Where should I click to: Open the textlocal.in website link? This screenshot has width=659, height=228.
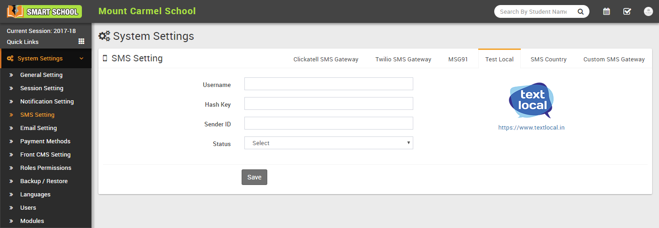coord(531,128)
